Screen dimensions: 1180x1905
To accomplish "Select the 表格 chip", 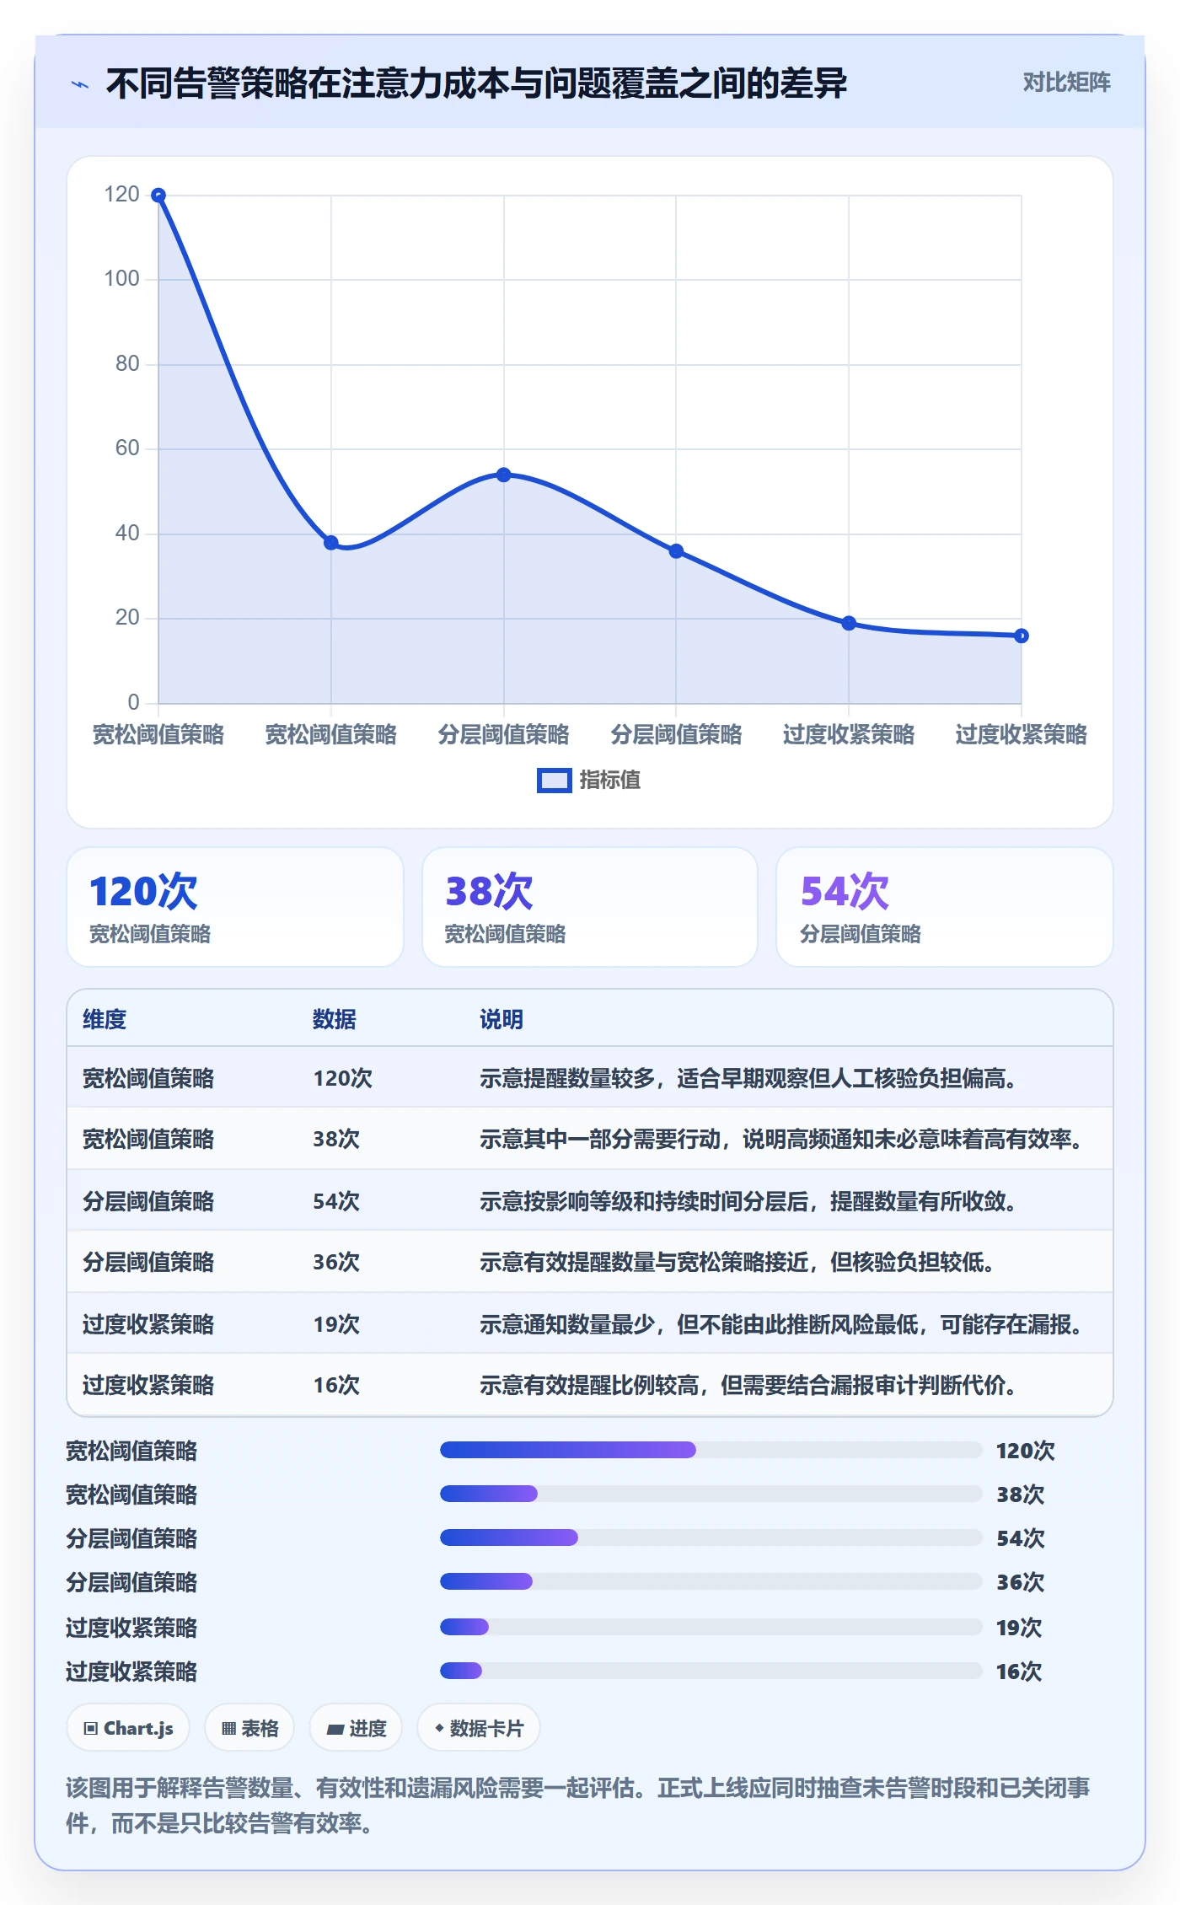I will tap(249, 1728).
